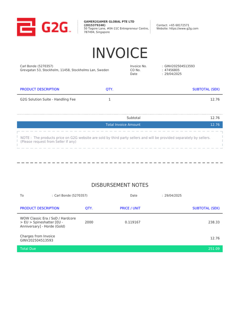Image resolution: width=240 pixels, height=320 pixels.
Task: Select invoice number GINV202504513593 in header
Action: pos(180,66)
